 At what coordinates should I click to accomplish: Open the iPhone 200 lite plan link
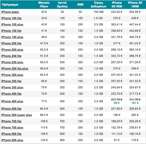(11, 43)
